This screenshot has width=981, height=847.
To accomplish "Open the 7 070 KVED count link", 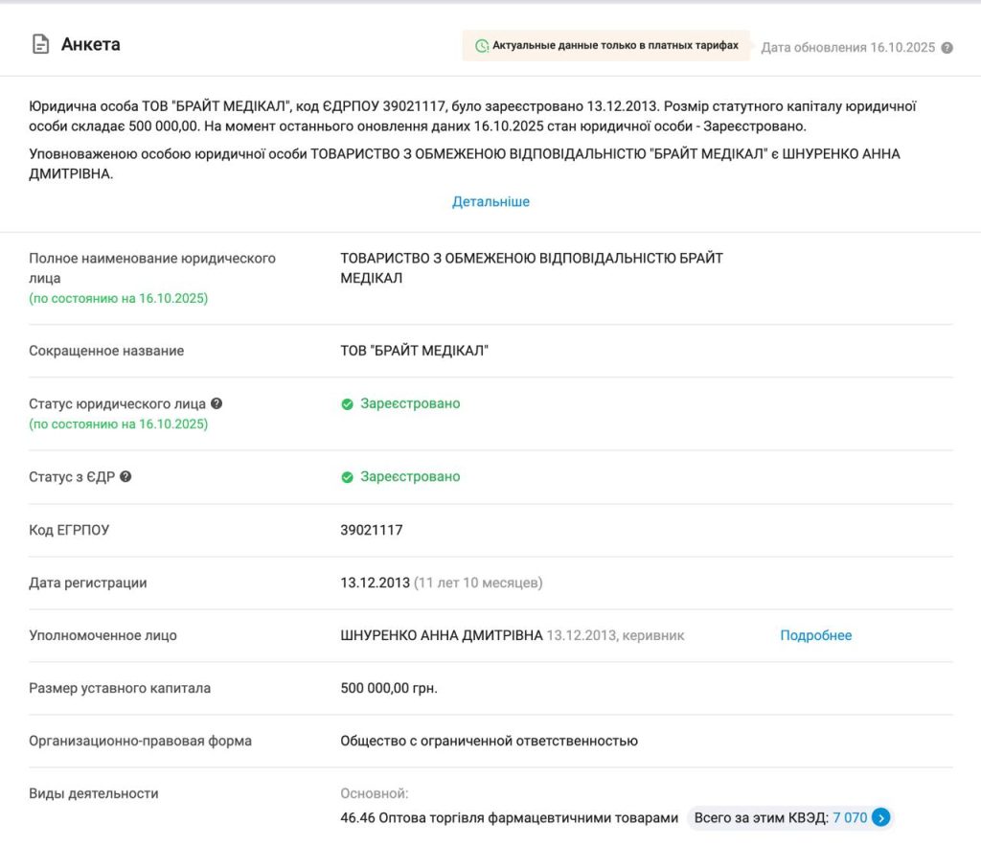I will coord(849,817).
